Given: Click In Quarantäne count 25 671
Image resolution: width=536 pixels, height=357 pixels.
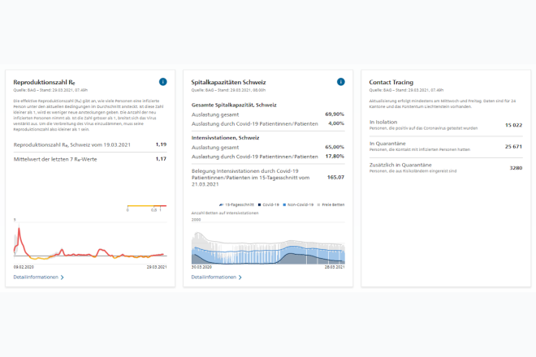Looking at the screenshot, I should point(514,147).
